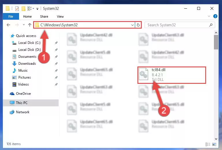
Task: Expand the address bar history dropdown
Action: point(133,25)
